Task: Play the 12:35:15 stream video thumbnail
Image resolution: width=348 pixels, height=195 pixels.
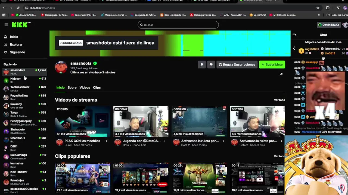Action: click(x=83, y=122)
